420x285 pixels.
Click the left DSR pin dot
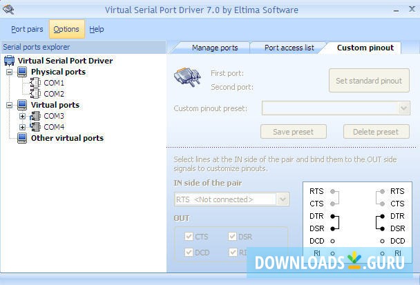(332, 228)
